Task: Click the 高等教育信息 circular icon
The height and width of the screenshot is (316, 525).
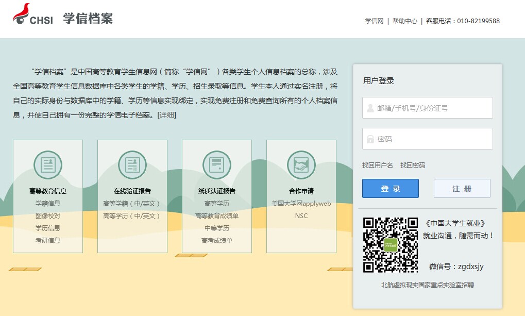Action: (48, 165)
